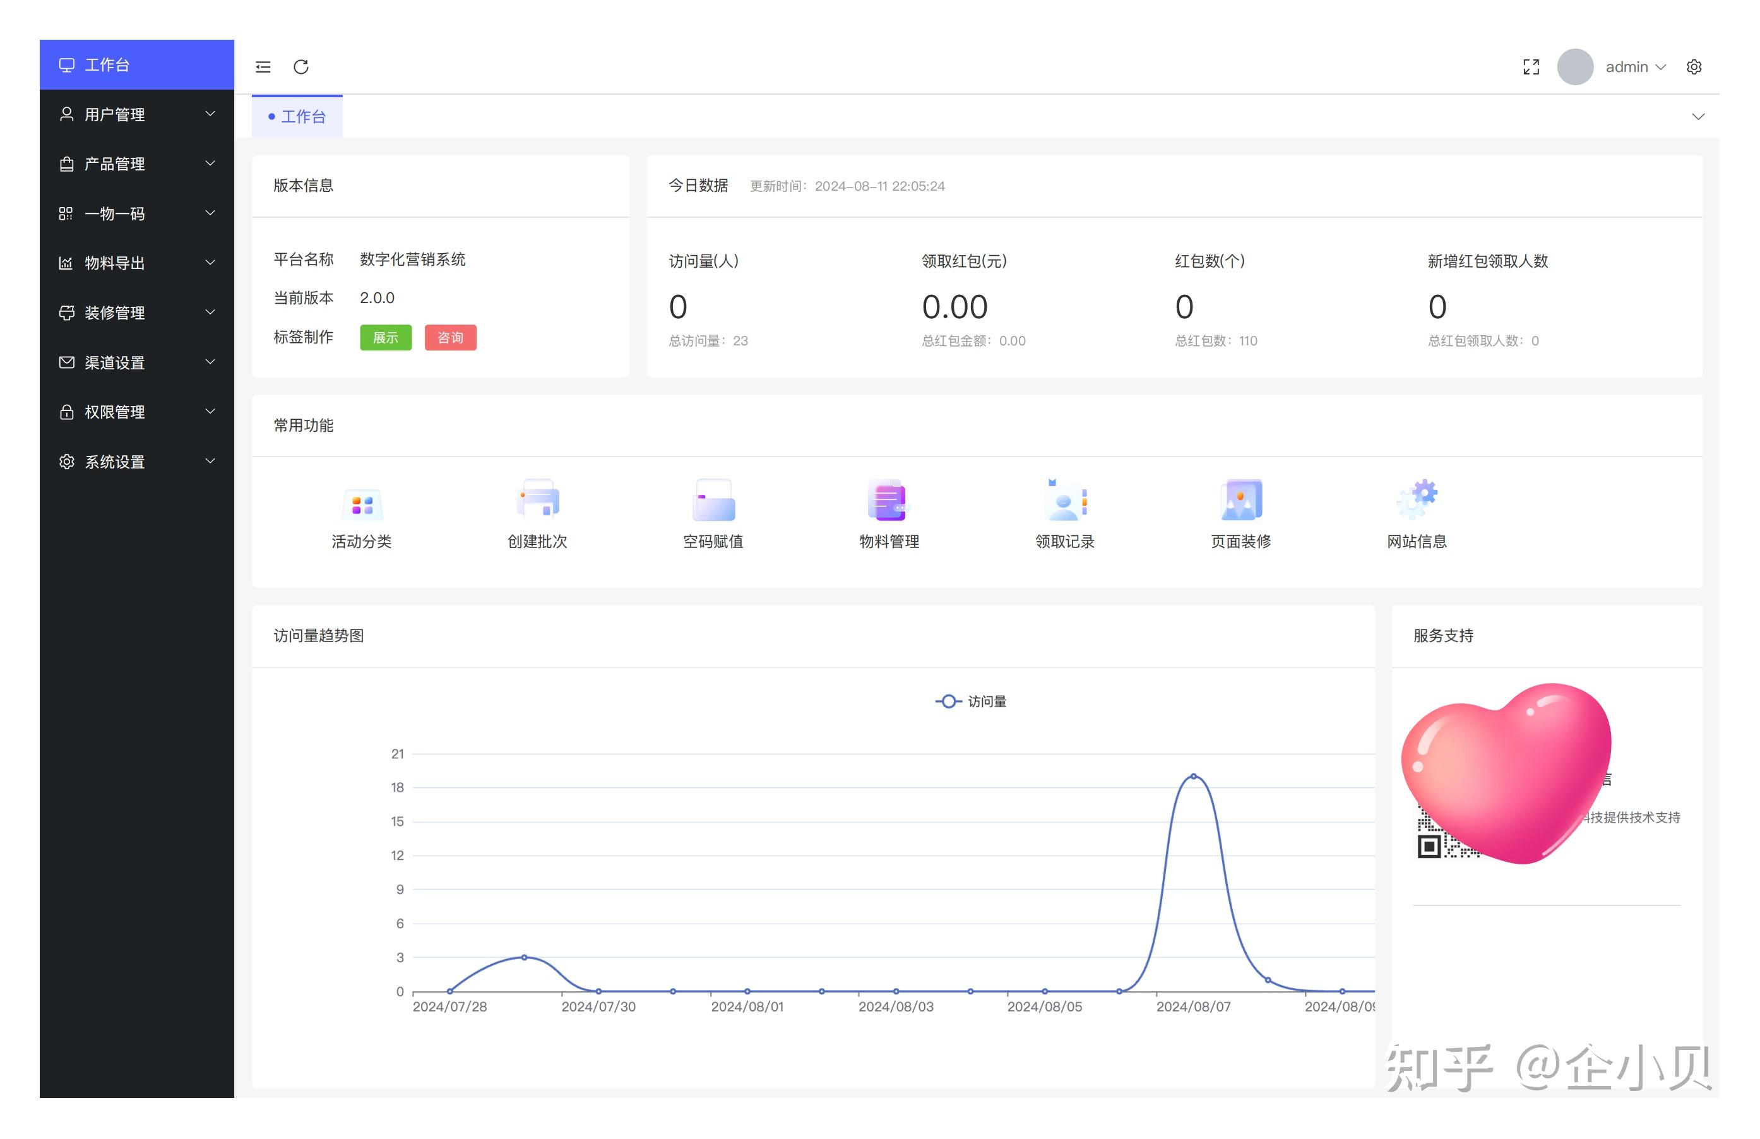Click the admin avatar circle
The width and height of the screenshot is (1760, 1139).
1574,66
